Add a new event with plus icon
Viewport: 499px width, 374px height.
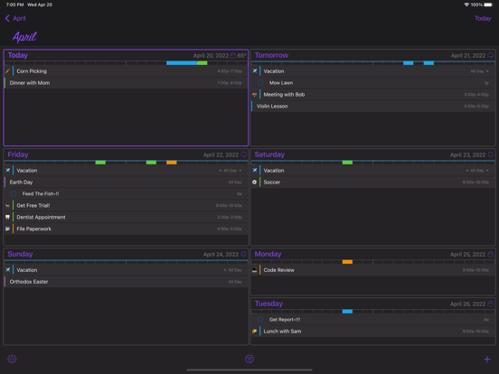(x=487, y=359)
